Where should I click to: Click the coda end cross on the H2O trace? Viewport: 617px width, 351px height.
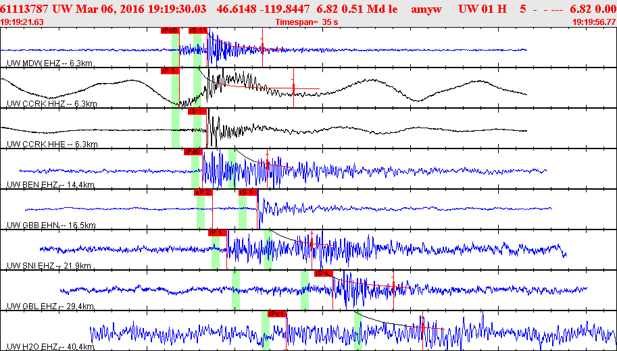(422, 325)
